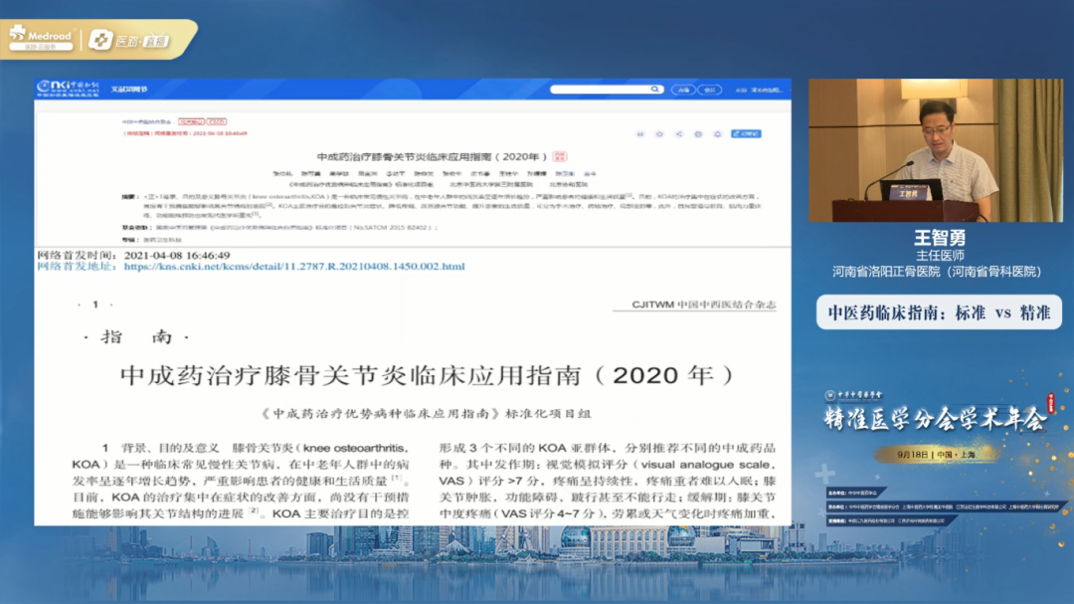Click the 会员 button in header

point(710,90)
